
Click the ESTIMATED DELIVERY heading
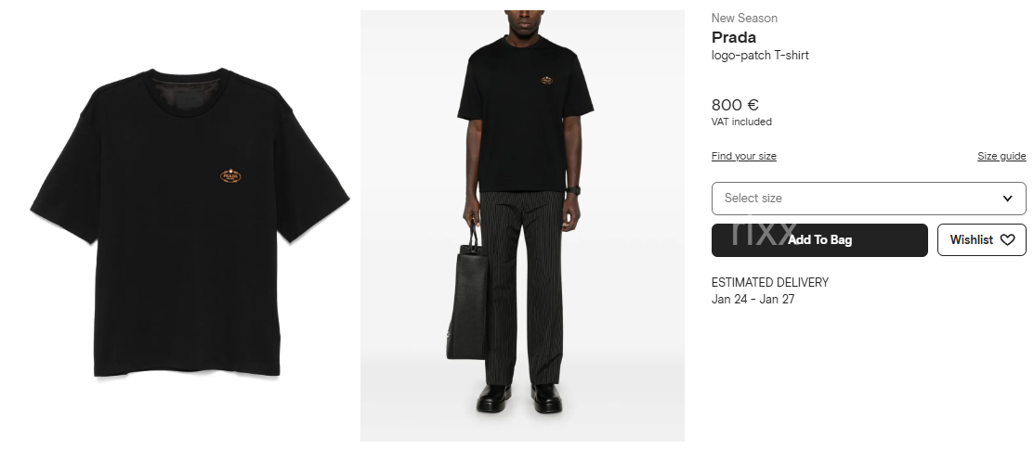click(770, 283)
